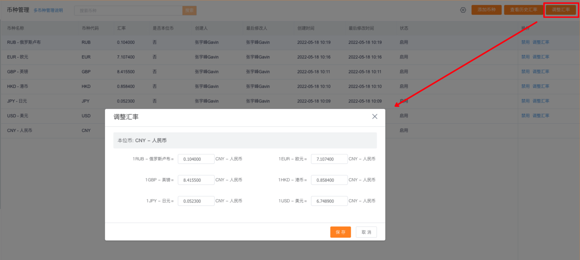Edit the HKD exchange rate field
This screenshot has width=580, height=260.
click(x=329, y=180)
